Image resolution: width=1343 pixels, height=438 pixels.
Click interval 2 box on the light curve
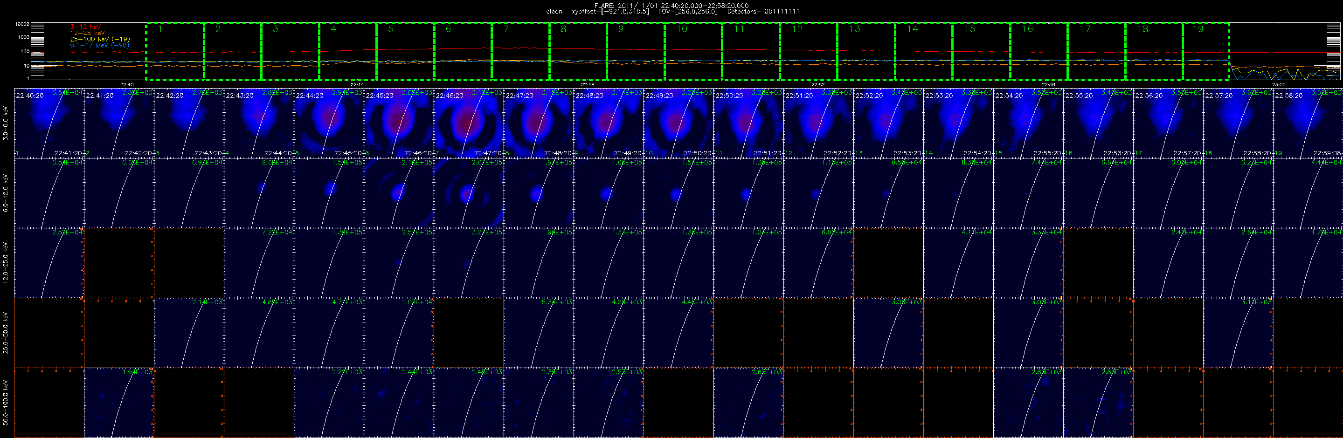pyautogui.click(x=233, y=52)
